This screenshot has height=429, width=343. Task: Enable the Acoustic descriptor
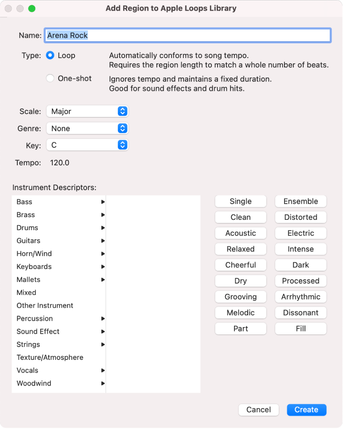click(241, 233)
